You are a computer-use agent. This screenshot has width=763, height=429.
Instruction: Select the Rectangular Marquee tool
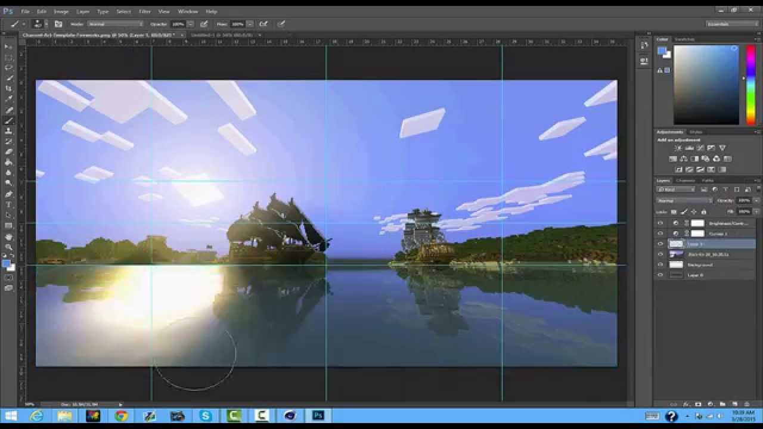8,57
